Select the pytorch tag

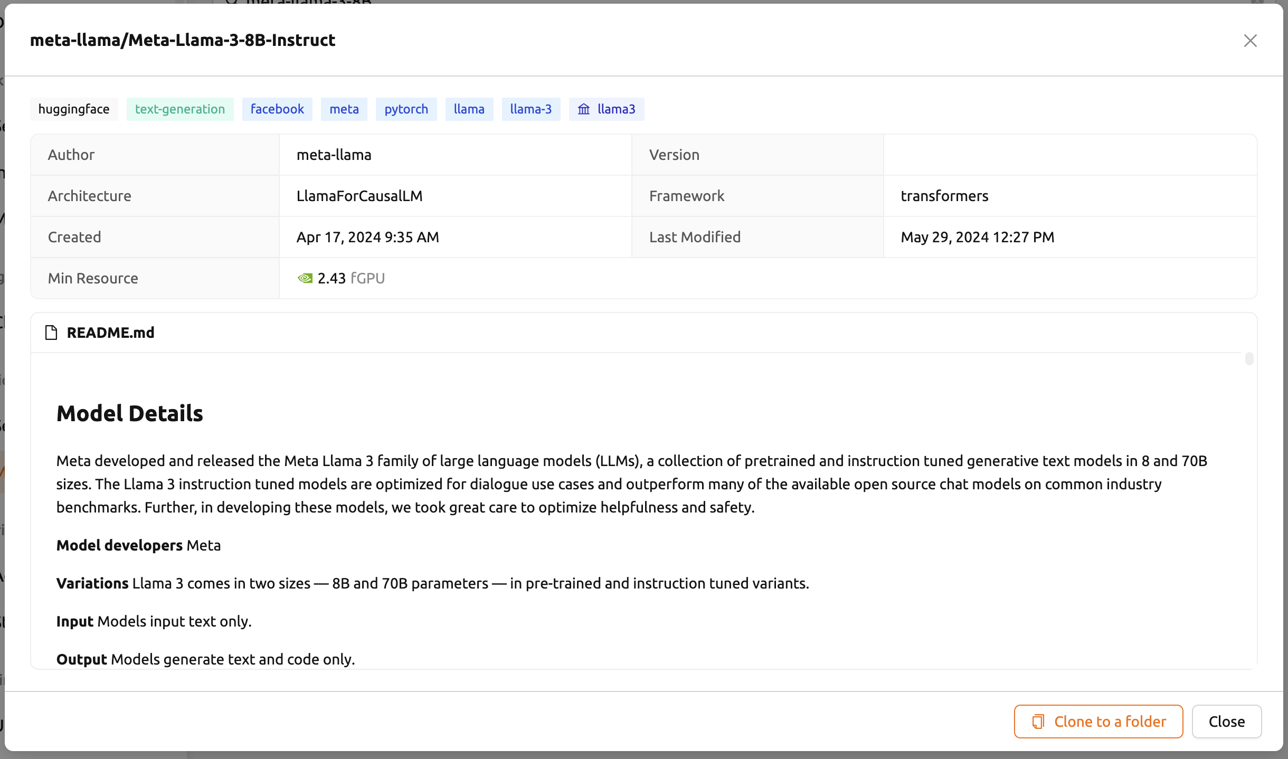tap(406, 109)
